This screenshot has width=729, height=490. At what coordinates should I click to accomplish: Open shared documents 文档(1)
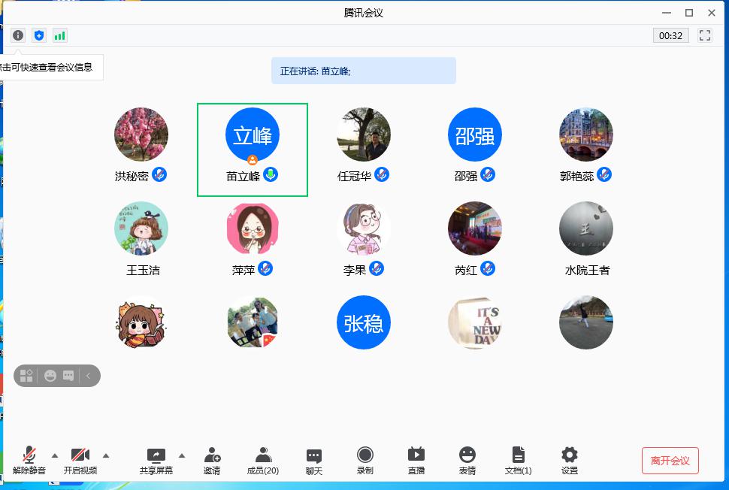point(519,460)
